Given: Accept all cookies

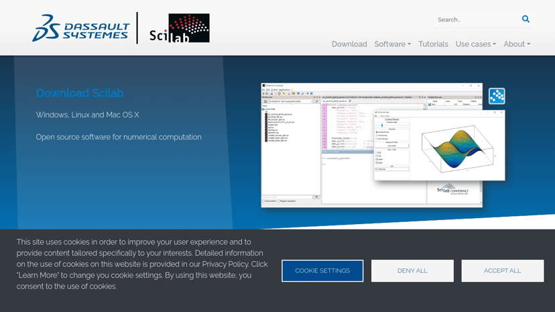Looking at the screenshot, I should click(x=502, y=271).
